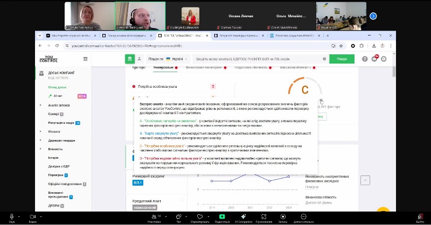The width and height of the screenshot is (431, 225).
Task: Select the Універсальні express-analysis tab
Action: [163, 68]
